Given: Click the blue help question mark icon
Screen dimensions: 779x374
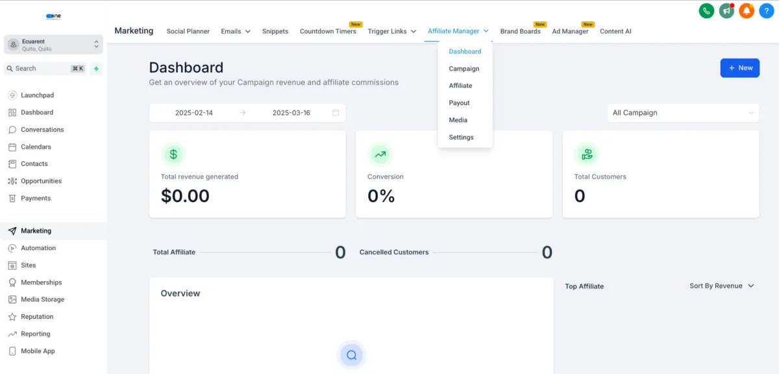Looking at the screenshot, I should 767,10.
